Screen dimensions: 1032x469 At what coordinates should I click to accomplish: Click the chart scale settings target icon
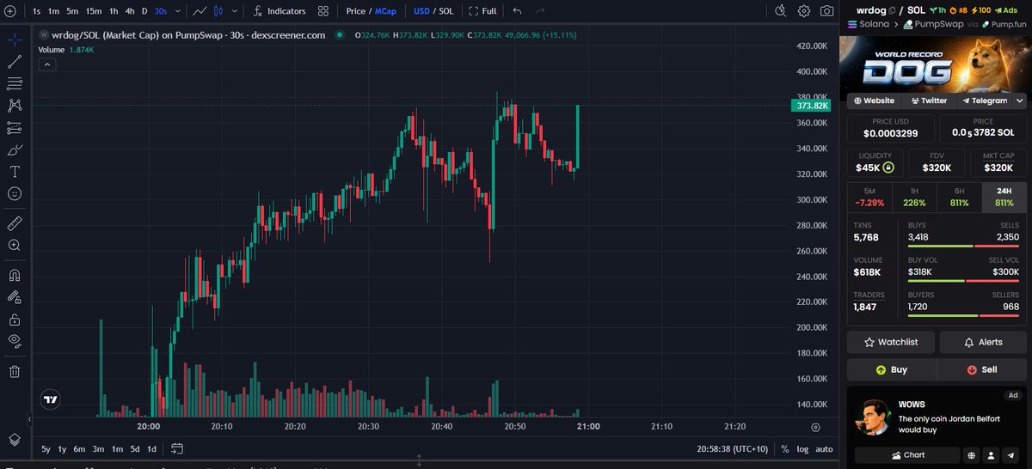click(x=815, y=426)
